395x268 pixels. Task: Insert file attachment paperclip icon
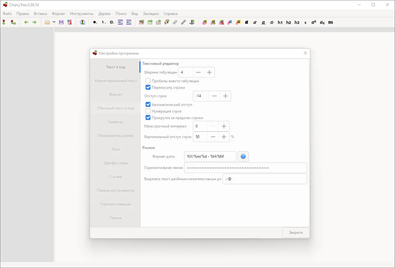175,22
